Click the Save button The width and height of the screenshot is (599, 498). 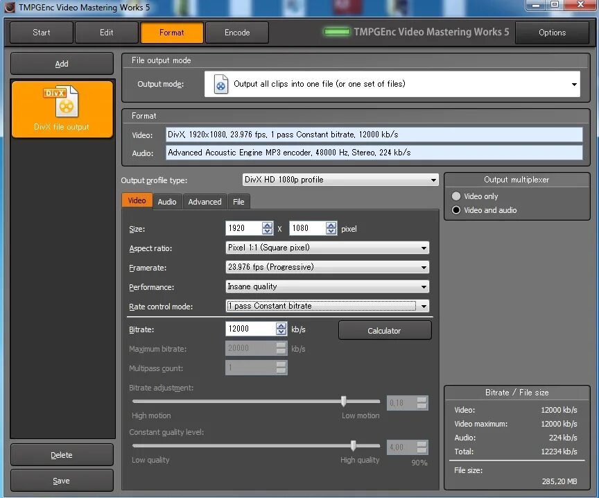(62, 481)
